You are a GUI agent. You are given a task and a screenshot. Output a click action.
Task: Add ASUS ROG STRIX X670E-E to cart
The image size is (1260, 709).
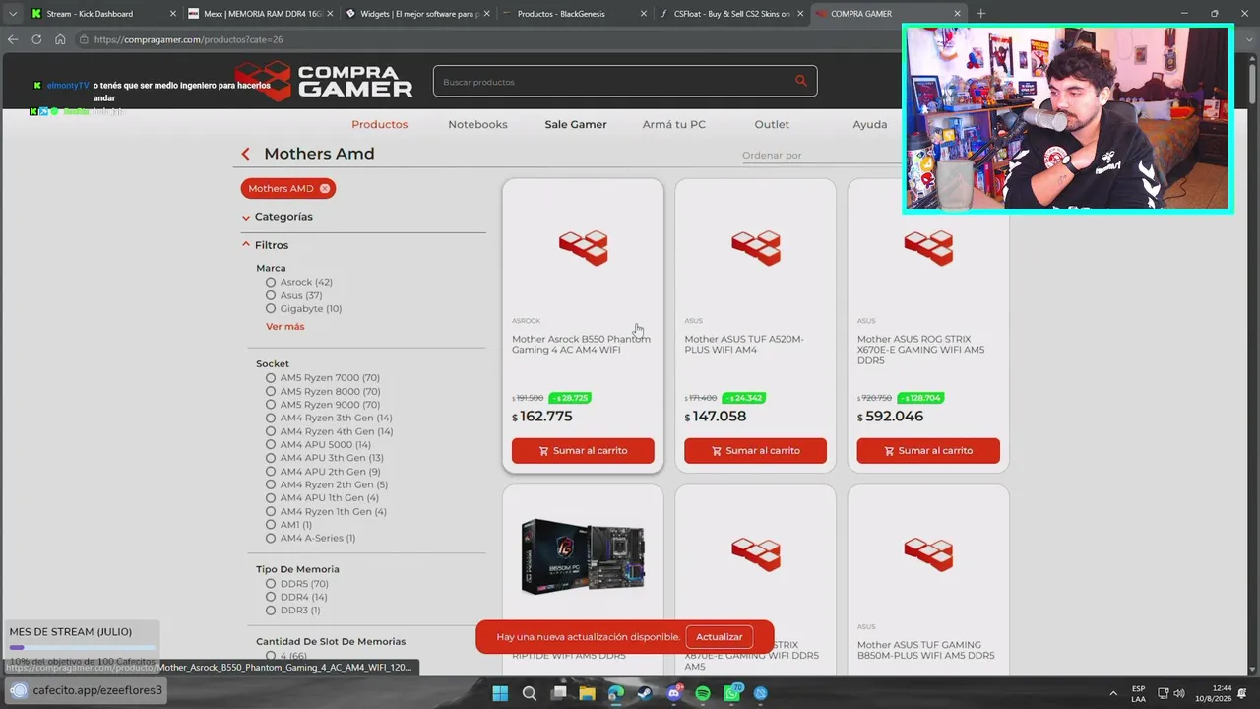click(x=928, y=450)
